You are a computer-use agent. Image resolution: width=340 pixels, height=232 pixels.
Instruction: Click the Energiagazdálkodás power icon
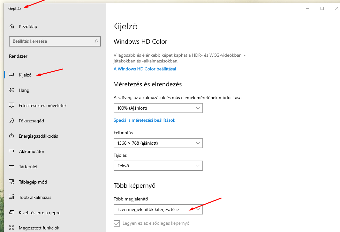pos(12,136)
